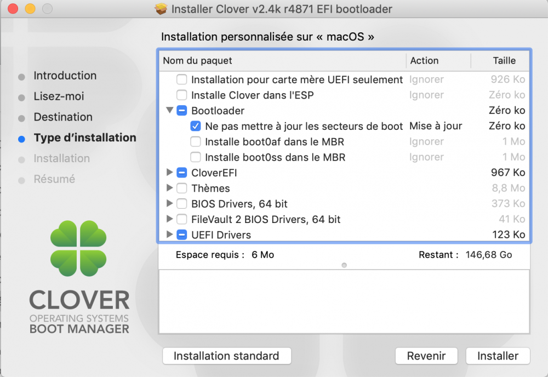548x377 pixels.
Task: Click the greyed Installation step in sidebar
Action: point(61,158)
